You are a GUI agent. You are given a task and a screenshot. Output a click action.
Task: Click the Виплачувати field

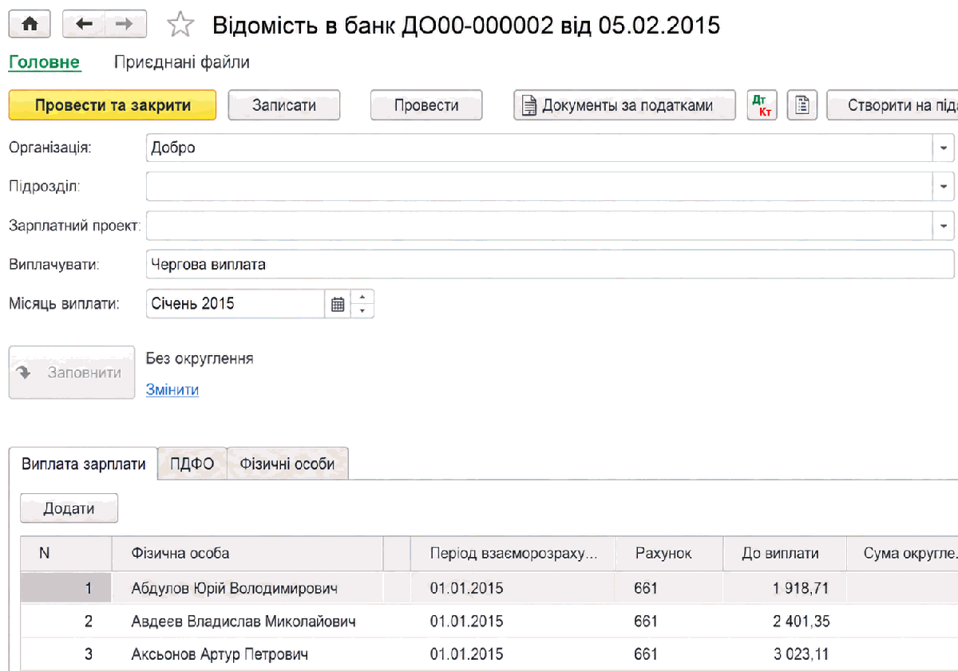point(550,265)
